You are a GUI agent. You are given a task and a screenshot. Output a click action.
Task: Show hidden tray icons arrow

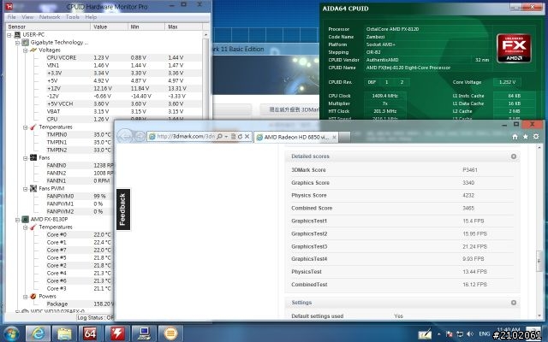[x=439, y=334]
